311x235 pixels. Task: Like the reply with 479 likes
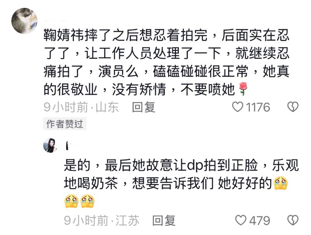pyautogui.click(x=241, y=220)
